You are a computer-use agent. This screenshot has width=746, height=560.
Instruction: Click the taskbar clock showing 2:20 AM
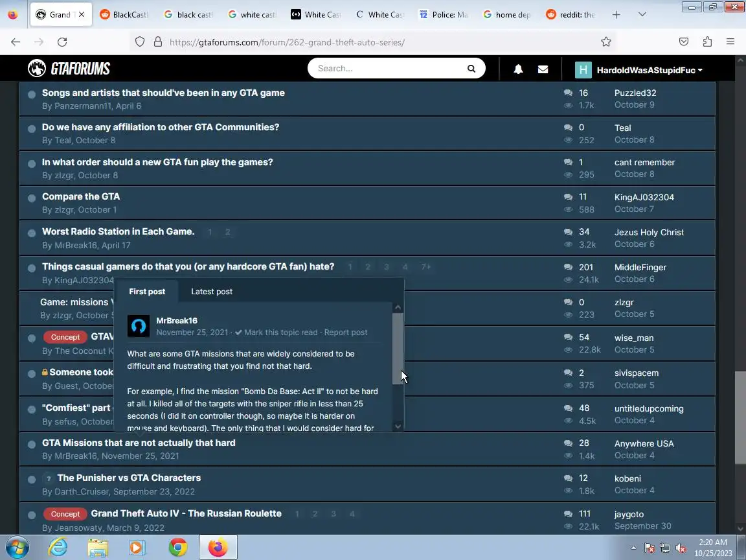tap(713, 548)
